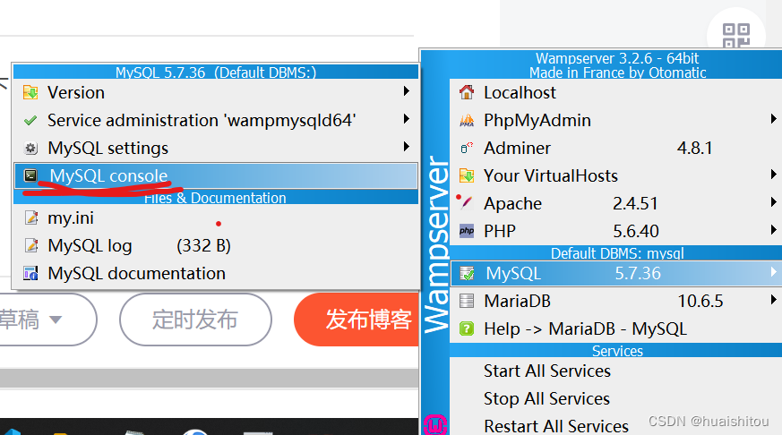Open the my.ini file entry
This screenshot has width=782, height=435.
216,218
